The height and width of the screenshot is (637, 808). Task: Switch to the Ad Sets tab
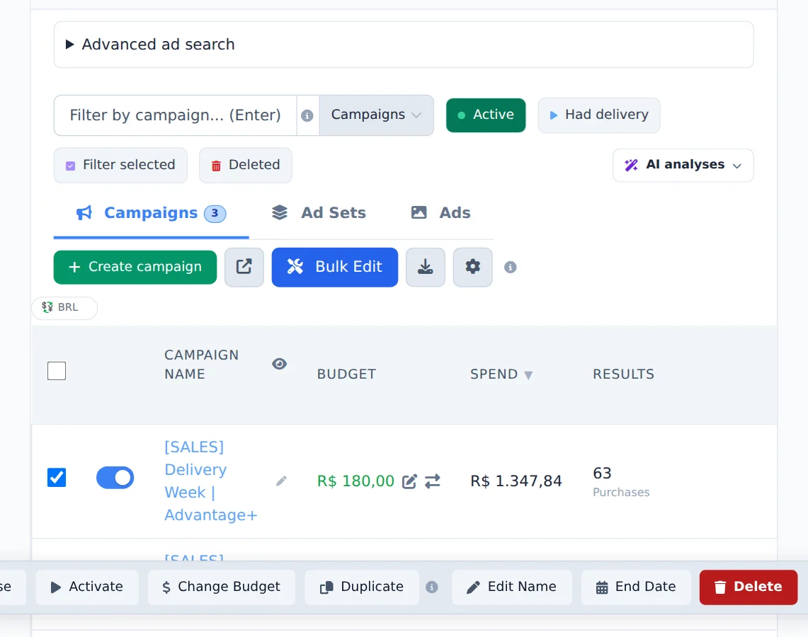pos(319,212)
